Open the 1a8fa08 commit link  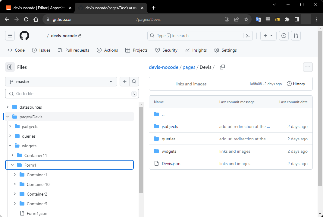(256, 84)
